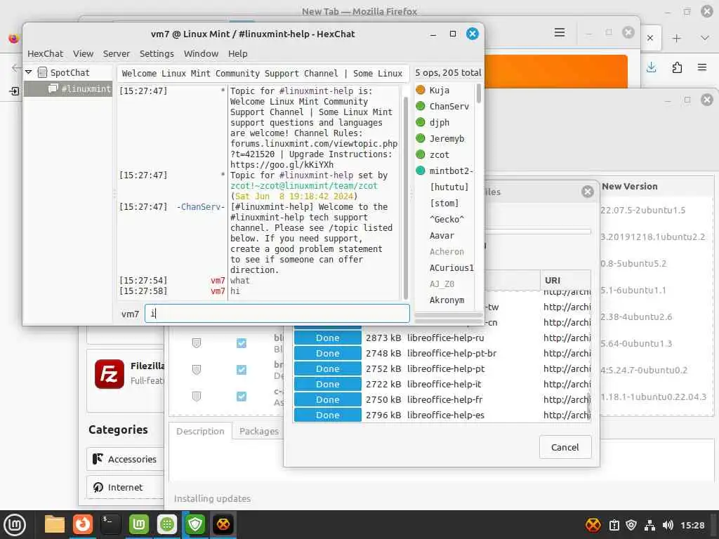Open Firefox application hamburger menu
Screen dimensions: 719x539
click(702, 68)
